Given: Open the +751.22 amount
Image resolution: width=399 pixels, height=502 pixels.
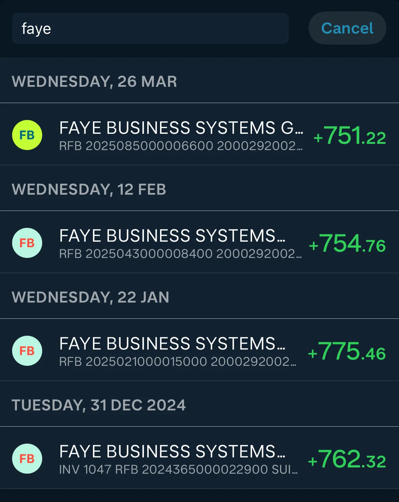Looking at the screenshot, I should tap(349, 136).
